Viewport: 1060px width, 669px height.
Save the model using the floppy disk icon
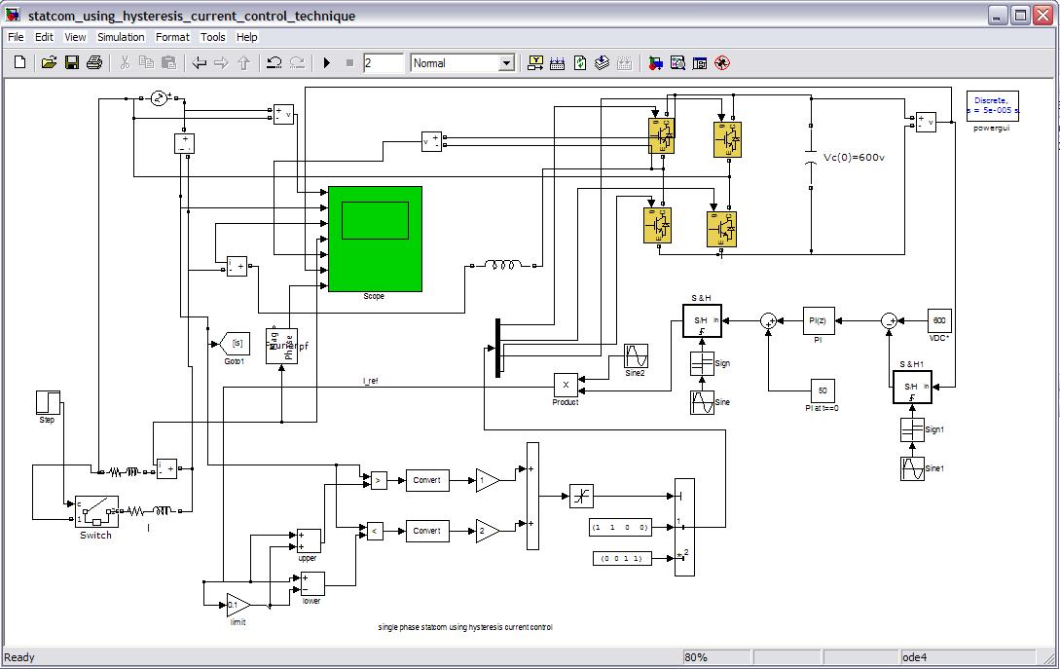click(x=71, y=63)
